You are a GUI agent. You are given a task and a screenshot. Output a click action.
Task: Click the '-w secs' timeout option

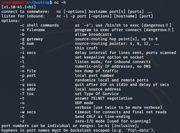tap(28, 112)
